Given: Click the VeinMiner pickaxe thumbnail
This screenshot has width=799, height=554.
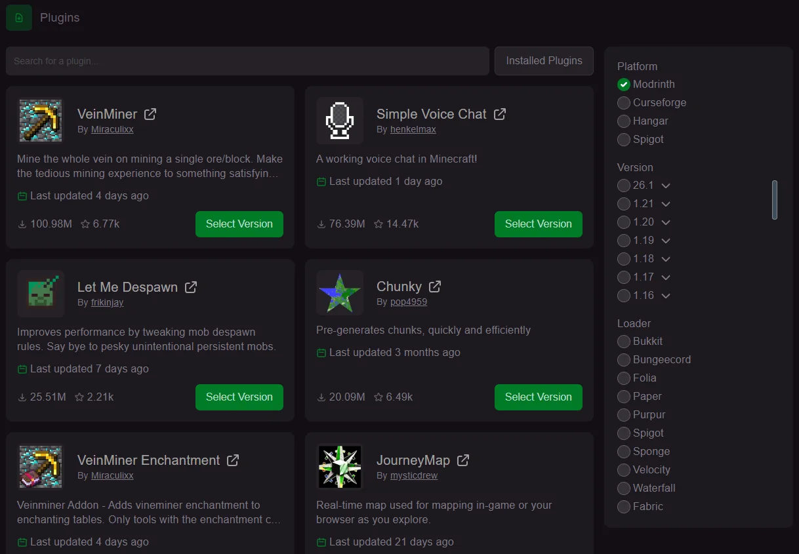Looking at the screenshot, I should point(41,121).
